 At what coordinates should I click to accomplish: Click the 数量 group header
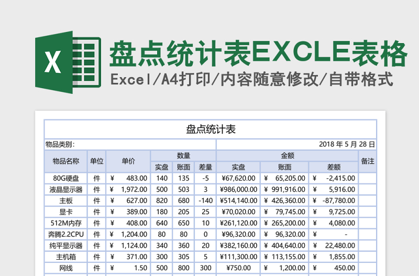pos(183,155)
